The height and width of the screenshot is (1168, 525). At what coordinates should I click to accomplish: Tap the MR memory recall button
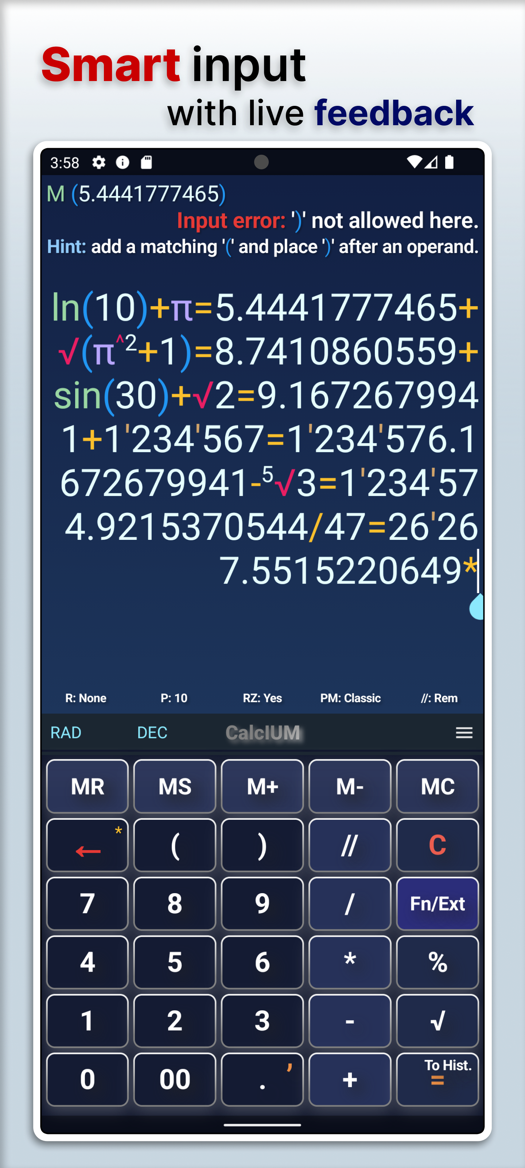[87, 786]
